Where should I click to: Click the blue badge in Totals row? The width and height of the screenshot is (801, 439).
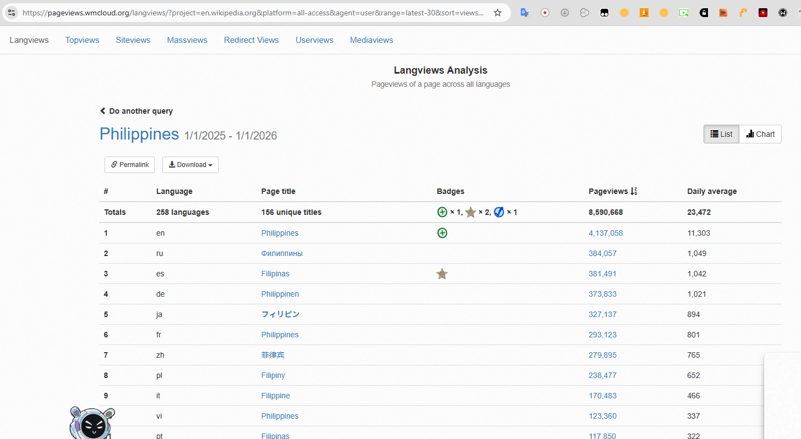pyautogui.click(x=499, y=212)
